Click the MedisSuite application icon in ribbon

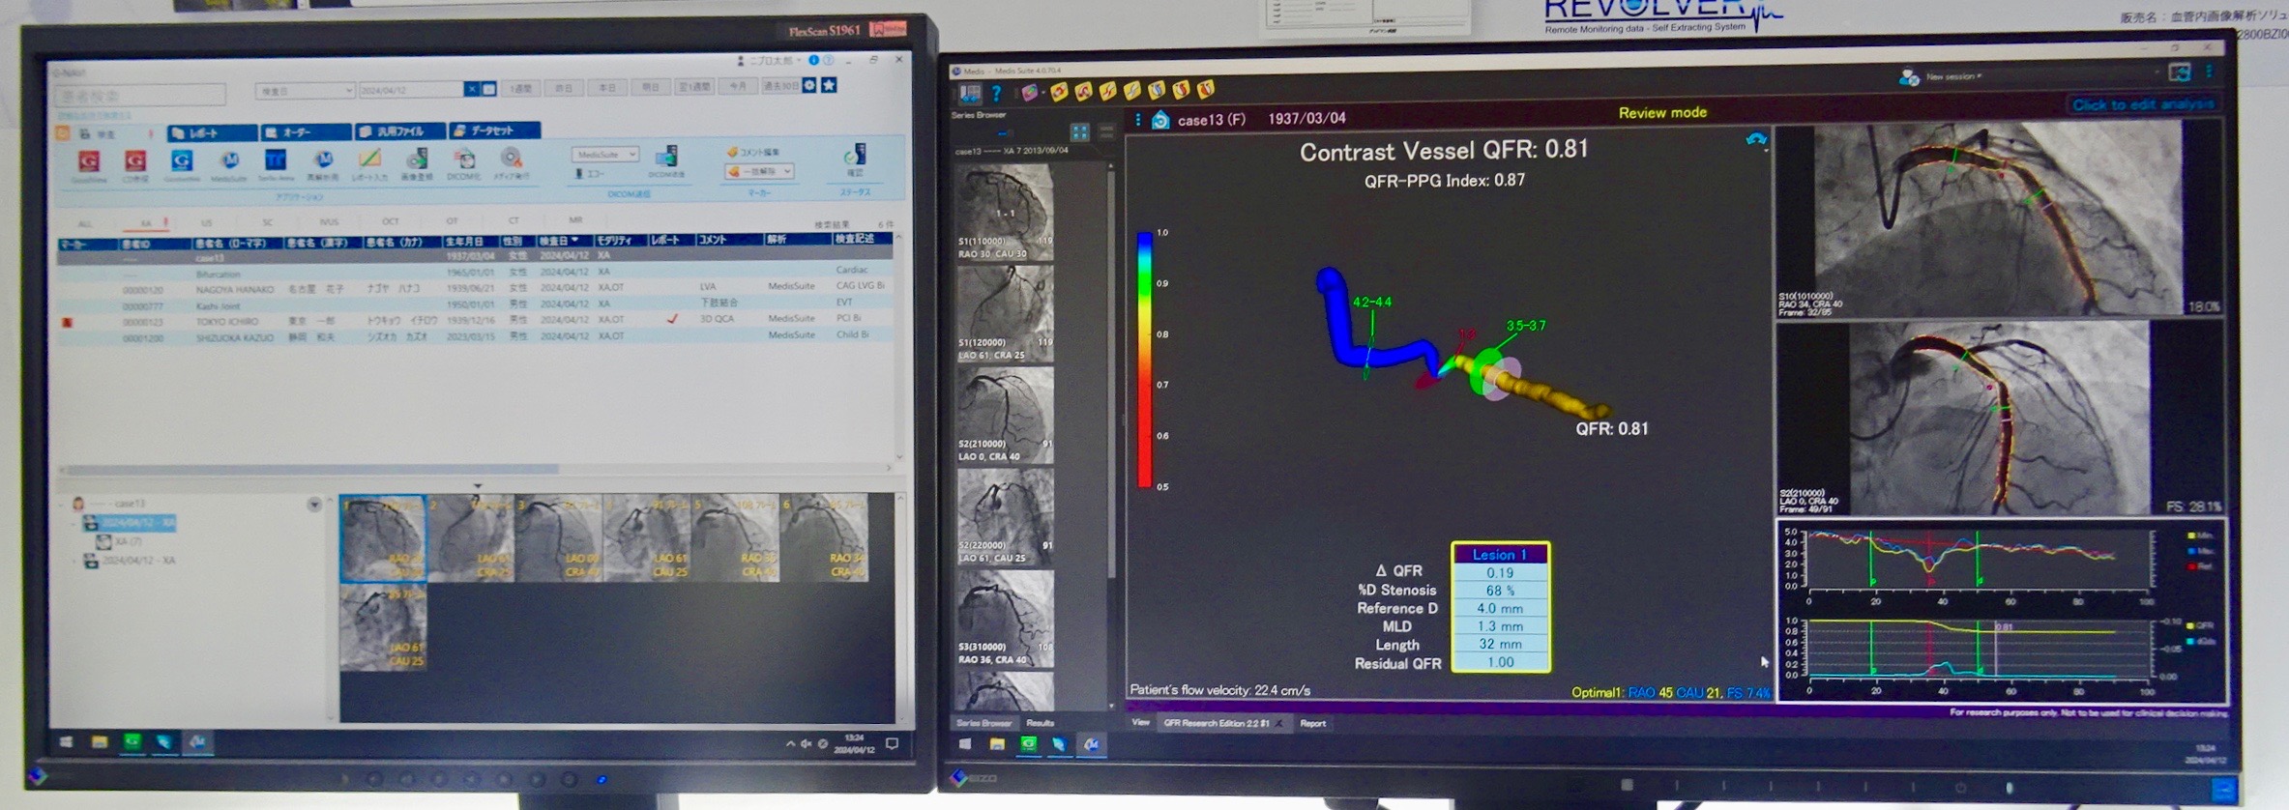[229, 161]
